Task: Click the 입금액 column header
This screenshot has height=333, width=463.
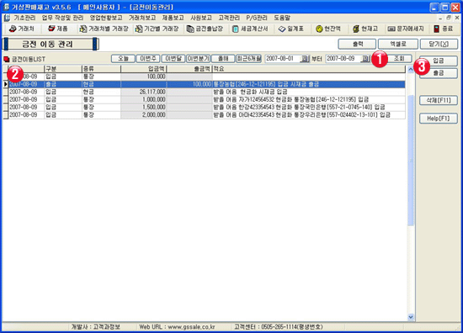Action: [144, 69]
